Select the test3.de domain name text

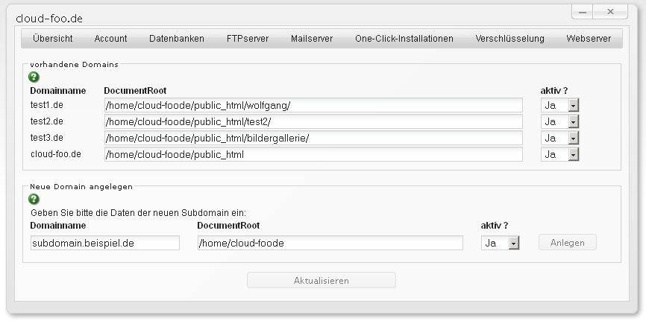[46, 138]
